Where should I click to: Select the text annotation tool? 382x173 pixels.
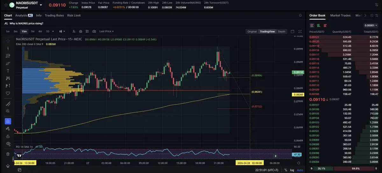[x=8, y=71]
